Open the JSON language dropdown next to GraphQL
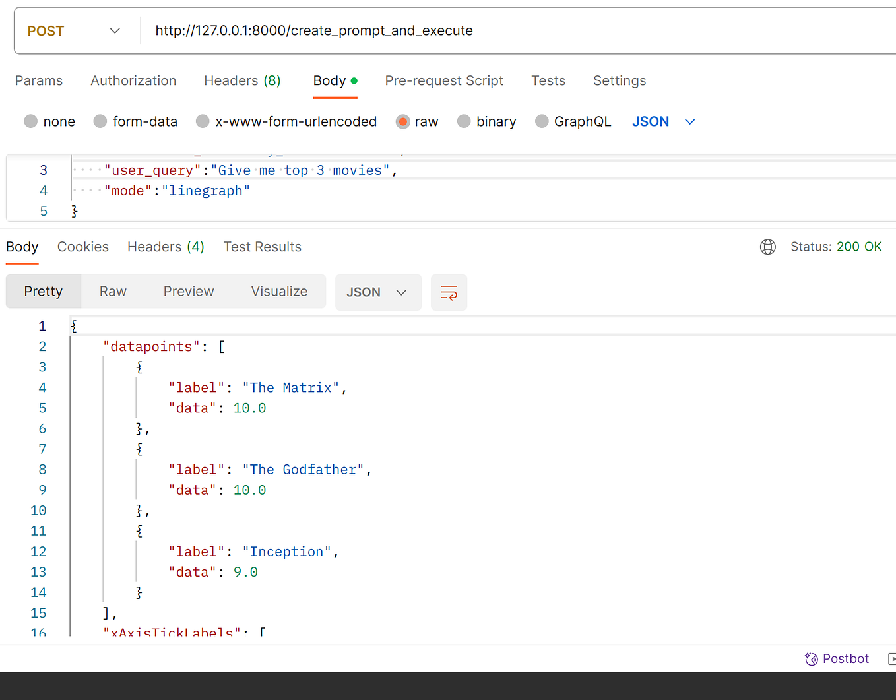The width and height of the screenshot is (896, 700). 663,121
